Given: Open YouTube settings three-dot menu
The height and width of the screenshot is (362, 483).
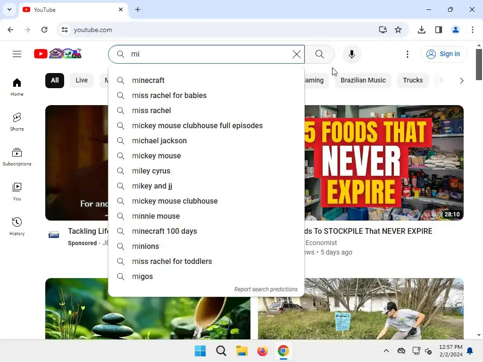Looking at the screenshot, I should (407, 54).
